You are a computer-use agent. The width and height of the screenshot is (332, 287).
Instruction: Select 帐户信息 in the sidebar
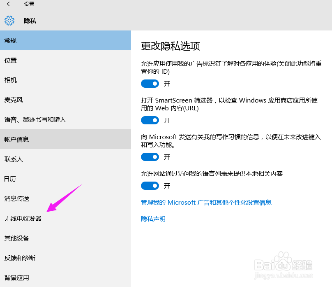point(65,139)
